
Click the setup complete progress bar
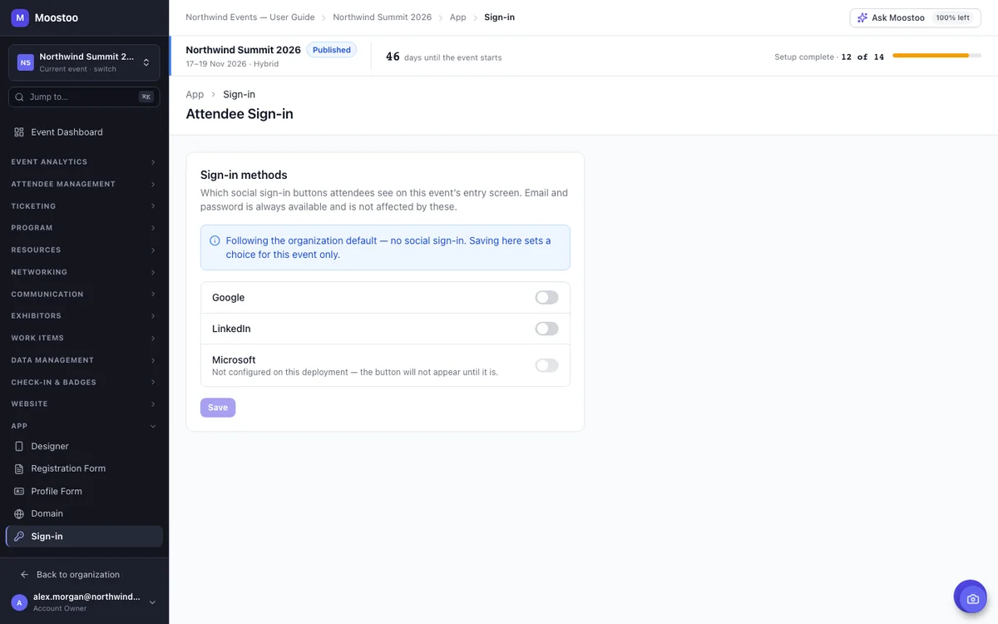click(x=936, y=56)
